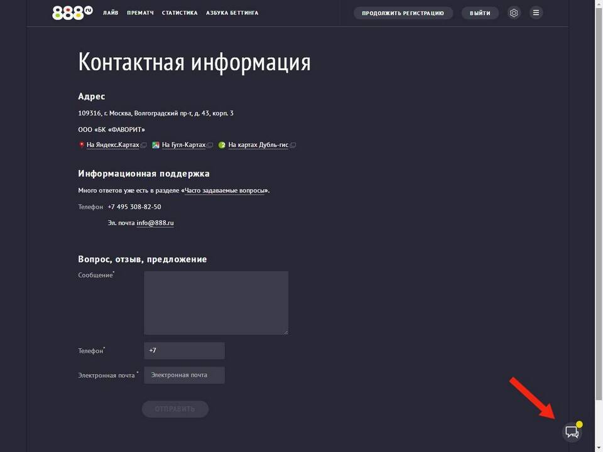This screenshot has height=452, width=603.
Task: Click external-link icon after На картах Дубль-гис
Action: 293,145
